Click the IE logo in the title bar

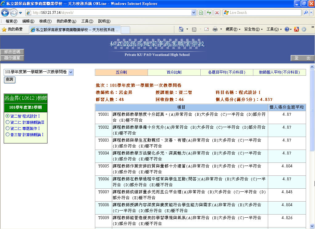3,3
